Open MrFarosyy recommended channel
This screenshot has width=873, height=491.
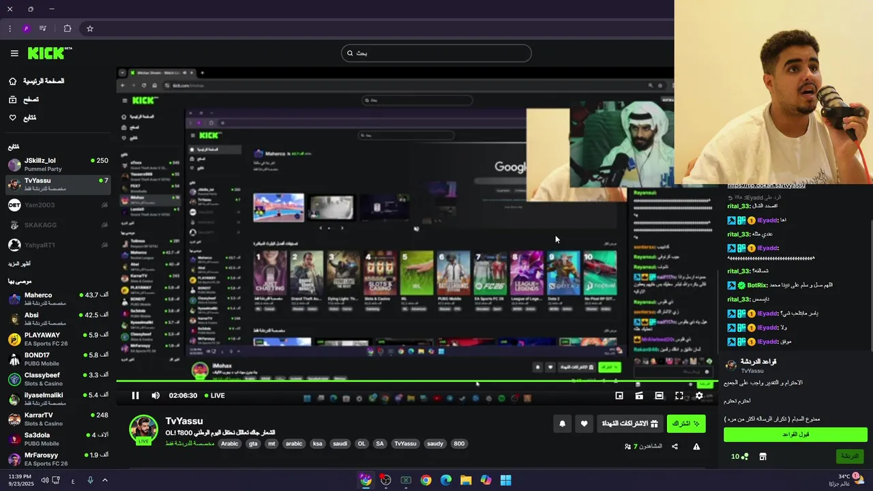(58, 459)
